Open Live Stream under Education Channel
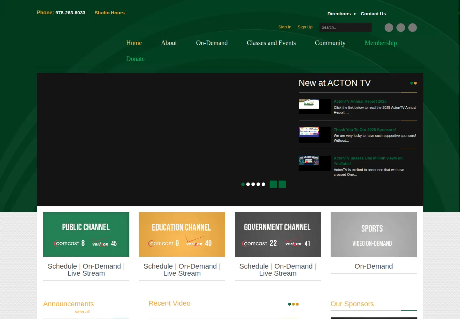This screenshot has width=460, height=319. tap(182, 273)
